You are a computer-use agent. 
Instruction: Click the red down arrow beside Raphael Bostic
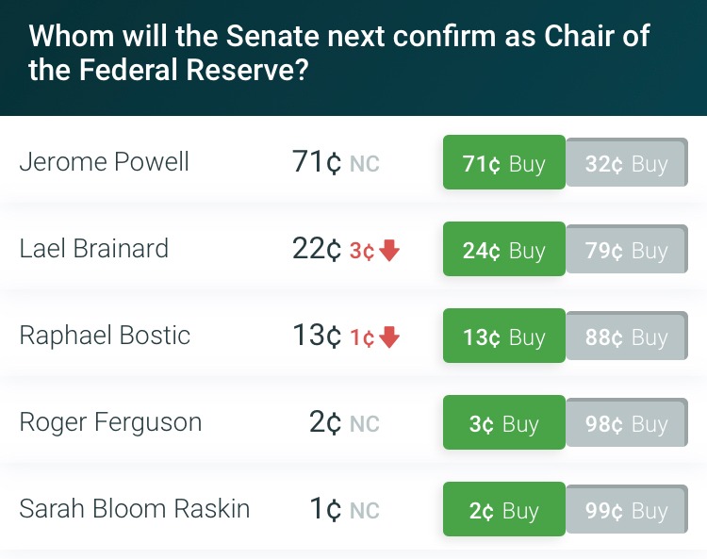pyautogui.click(x=390, y=337)
